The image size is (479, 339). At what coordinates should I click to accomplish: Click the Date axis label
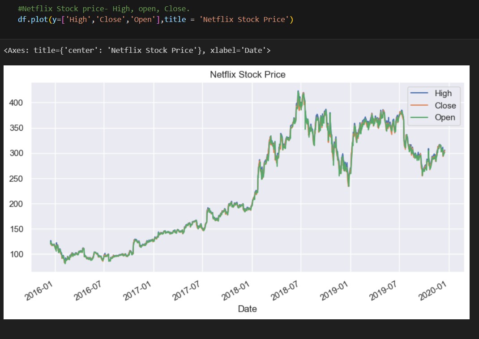(248, 309)
